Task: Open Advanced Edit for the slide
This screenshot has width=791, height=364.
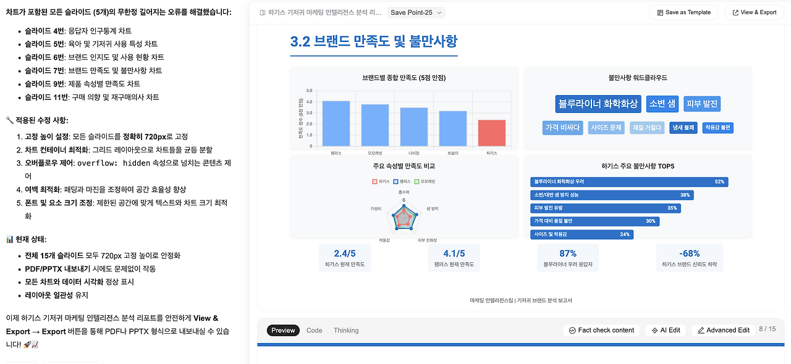Action: [723, 330]
